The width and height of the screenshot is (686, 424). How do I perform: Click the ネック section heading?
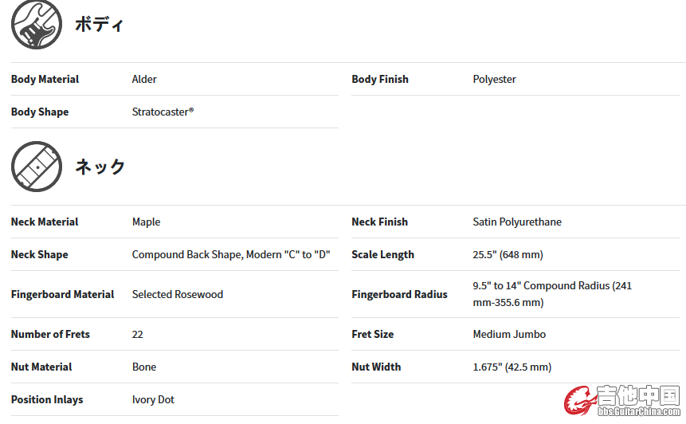pos(100,167)
